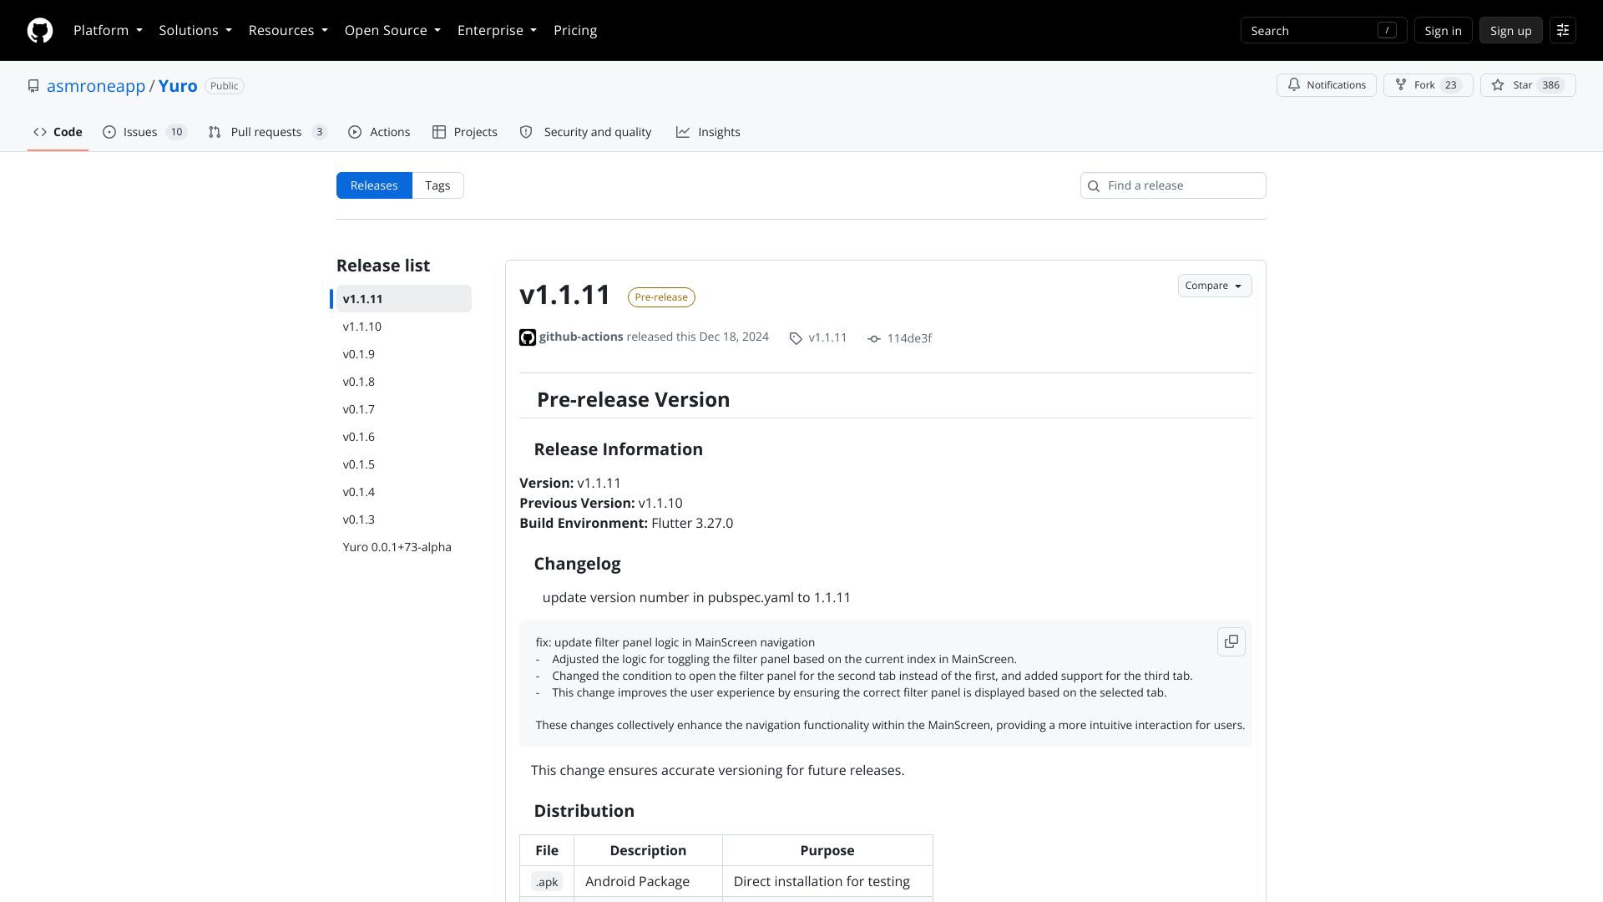Click the repository icon beside asmroneapp
This screenshot has width=1603, height=902.
point(33,86)
